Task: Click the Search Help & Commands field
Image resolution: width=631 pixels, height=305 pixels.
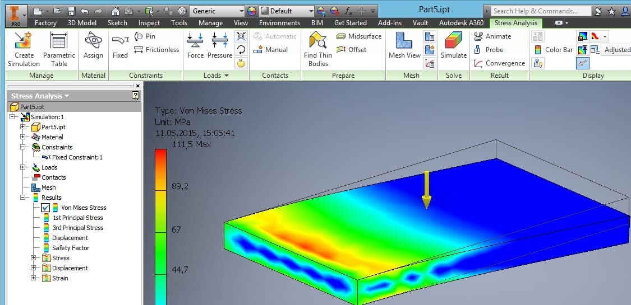Action: pos(541,11)
